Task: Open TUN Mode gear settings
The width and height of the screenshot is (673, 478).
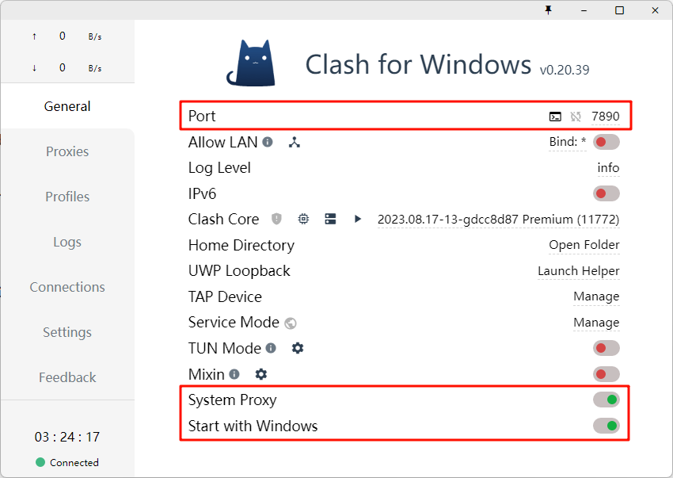Action: (x=298, y=348)
